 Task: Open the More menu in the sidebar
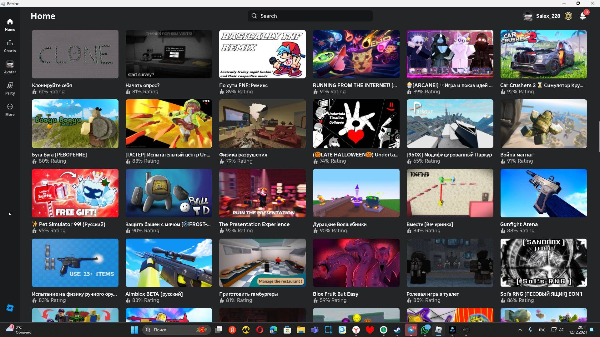coord(10,110)
